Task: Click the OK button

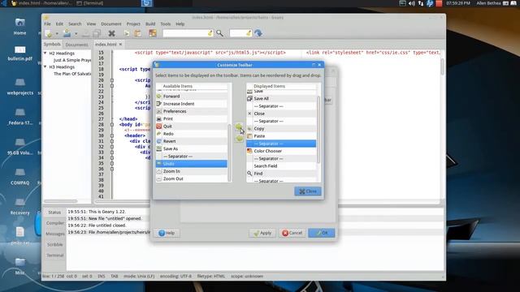Action: tap(322, 233)
